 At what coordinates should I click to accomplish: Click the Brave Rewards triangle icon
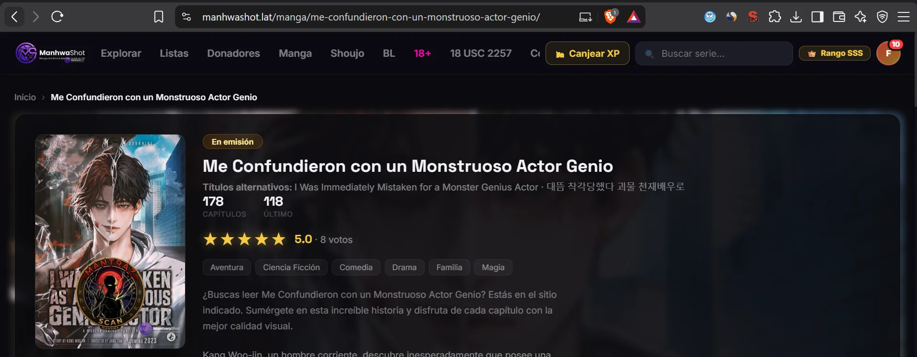[x=633, y=17]
